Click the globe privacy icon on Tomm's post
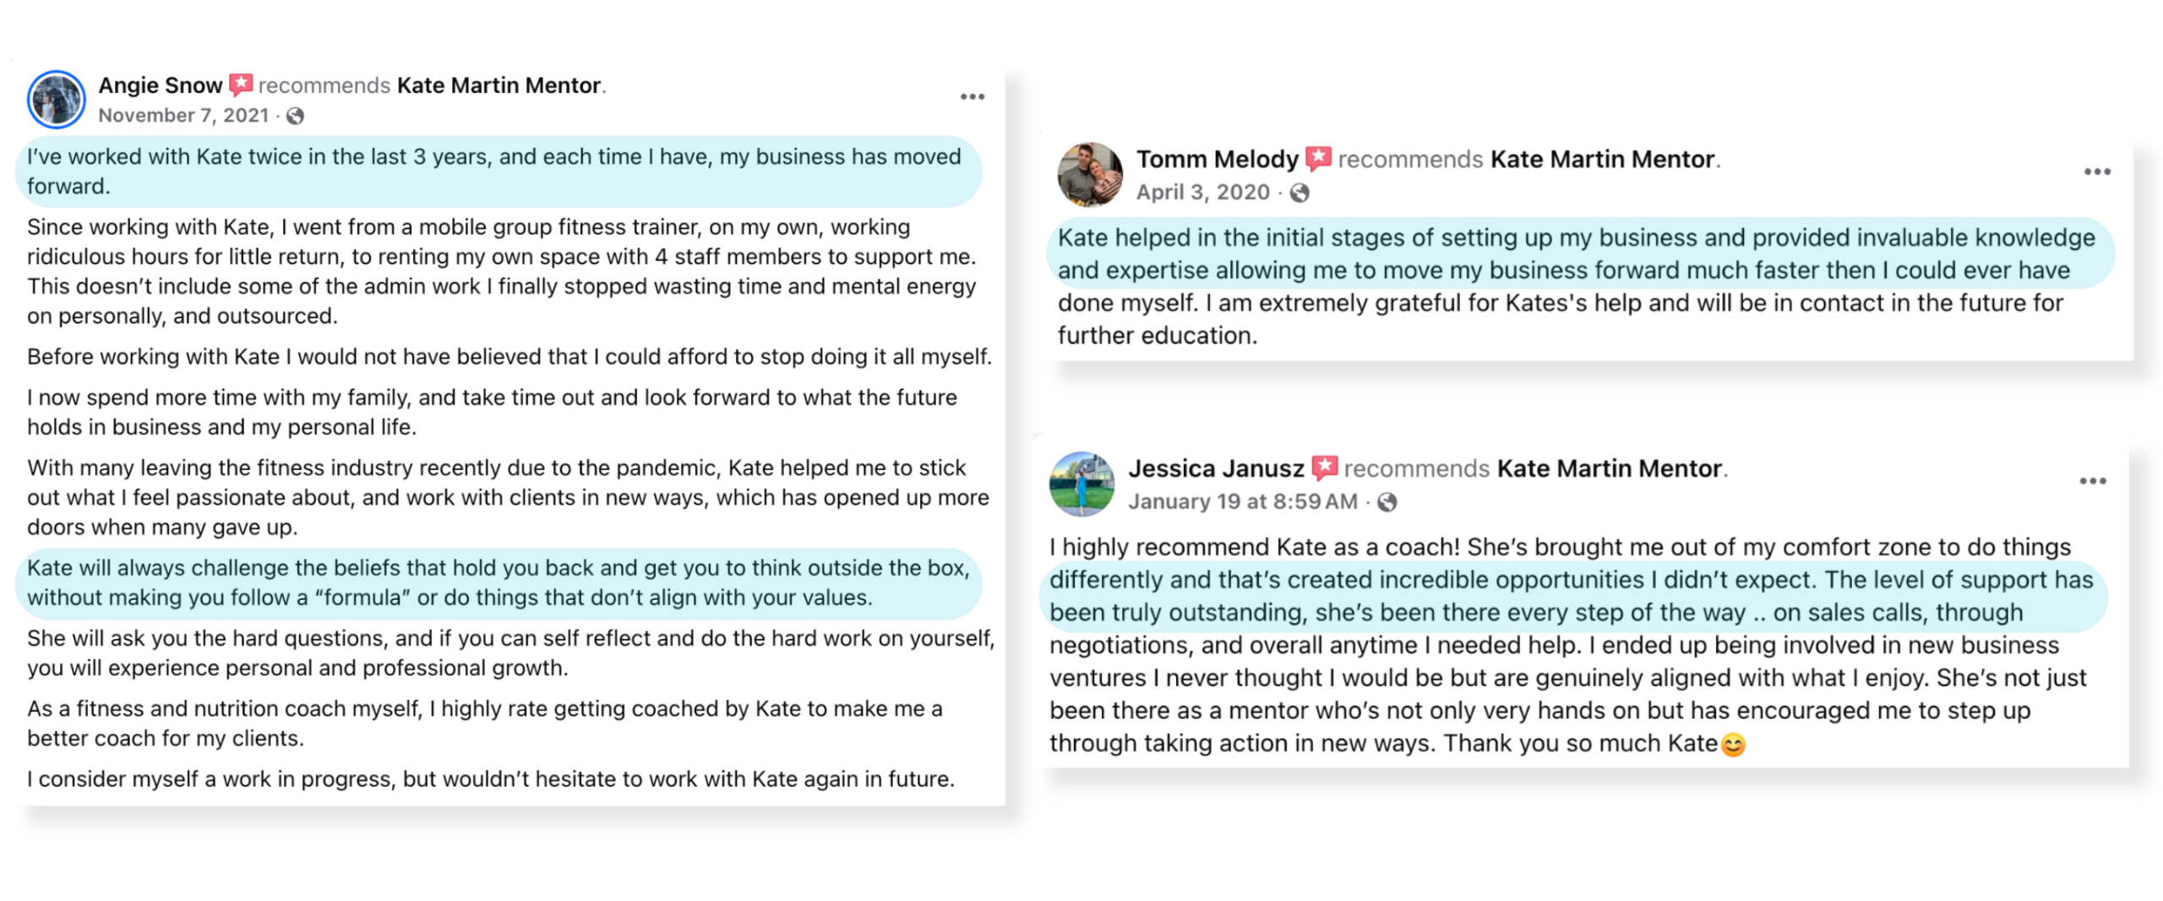The image size is (2163, 901). [x=1299, y=194]
